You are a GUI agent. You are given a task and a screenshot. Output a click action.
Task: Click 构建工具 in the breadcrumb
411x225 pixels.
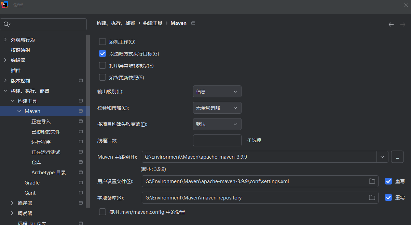pyautogui.click(x=153, y=23)
